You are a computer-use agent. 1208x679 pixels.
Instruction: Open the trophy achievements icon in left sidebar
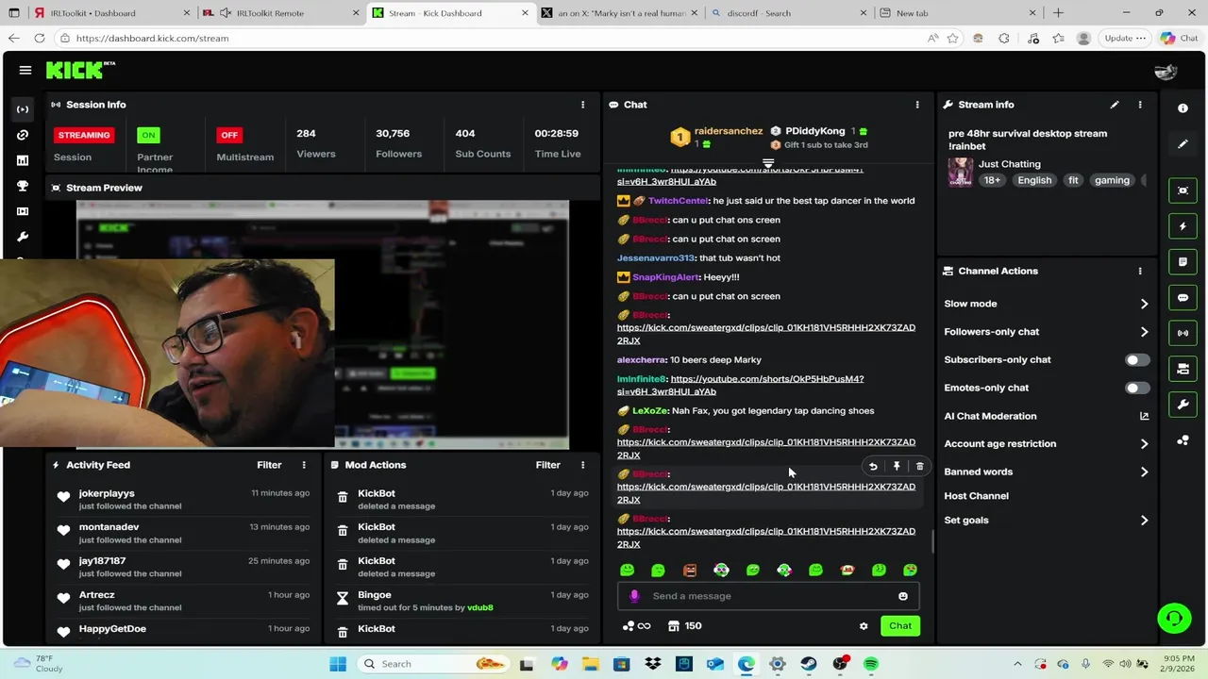click(23, 186)
